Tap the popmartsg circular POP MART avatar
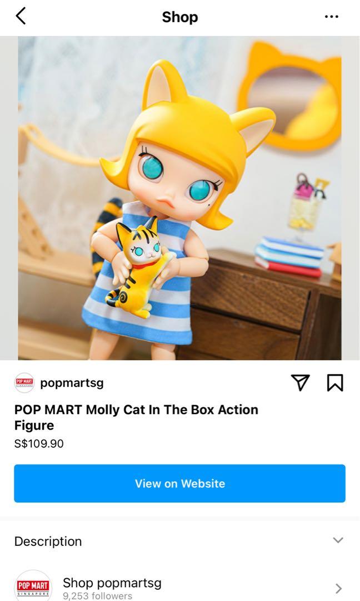360x601 pixels. point(23,382)
